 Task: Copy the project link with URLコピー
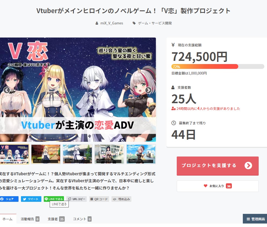pos(77,199)
